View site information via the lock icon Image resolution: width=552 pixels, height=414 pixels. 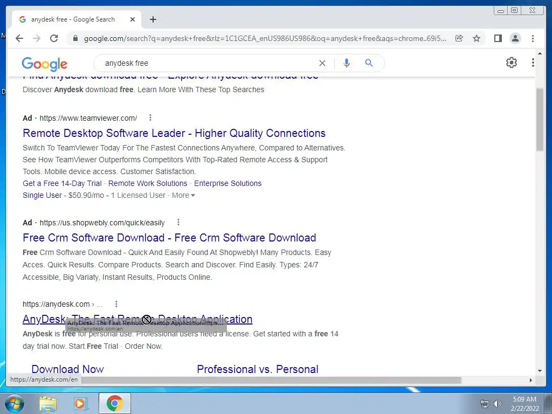[75, 38]
